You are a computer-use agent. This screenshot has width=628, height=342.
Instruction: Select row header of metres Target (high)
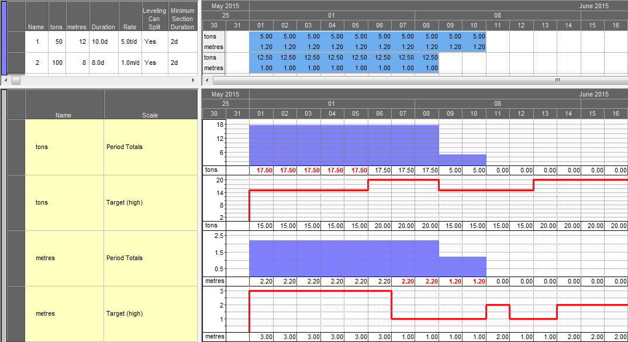tap(16, 313)
